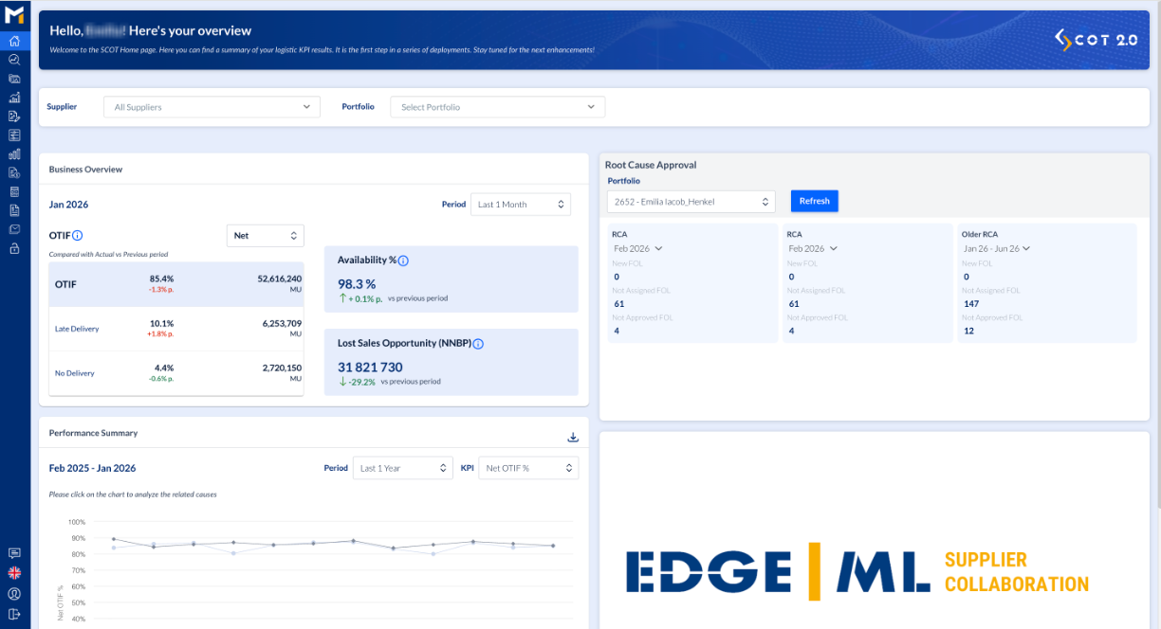Click the Root Cause Approval title
1161x629 pixels.
[x=651, y=165]
